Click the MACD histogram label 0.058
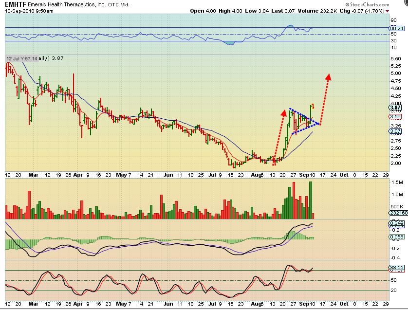 click(396, 237)
